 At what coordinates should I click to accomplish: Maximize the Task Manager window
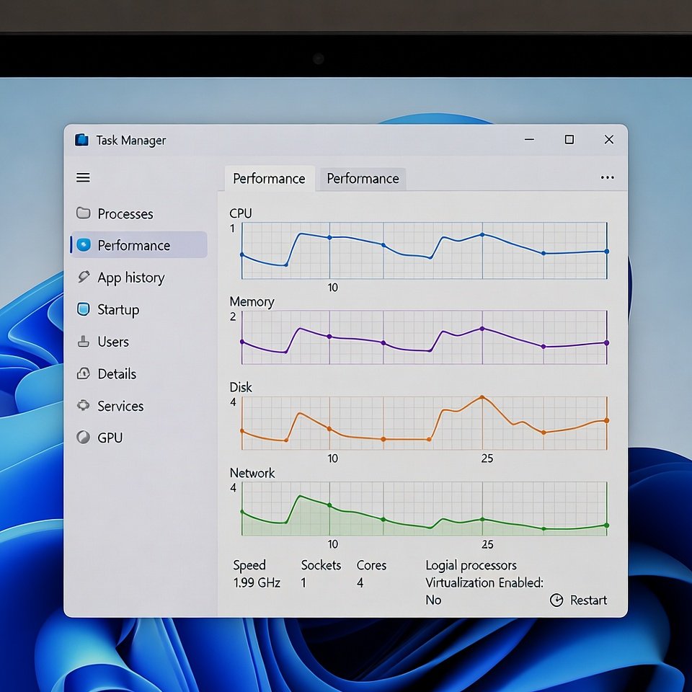point(569,140)
